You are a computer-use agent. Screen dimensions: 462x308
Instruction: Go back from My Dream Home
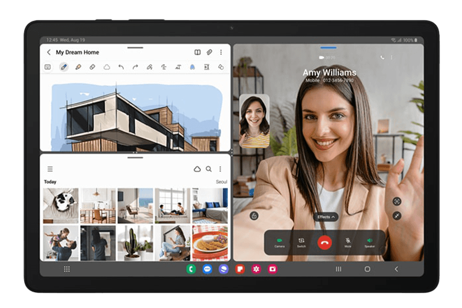(49, 52)
